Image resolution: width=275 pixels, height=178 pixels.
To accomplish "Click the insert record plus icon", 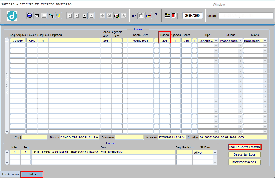I will click(x=102, y=16).
